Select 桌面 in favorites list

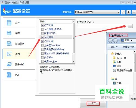click(119, 66)
